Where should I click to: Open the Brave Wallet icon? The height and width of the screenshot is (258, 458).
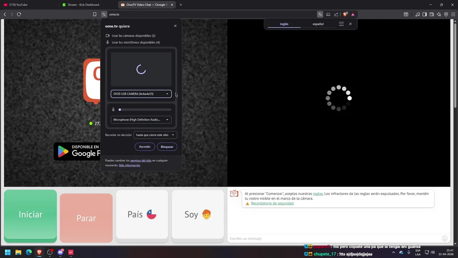tap(432, 14)
